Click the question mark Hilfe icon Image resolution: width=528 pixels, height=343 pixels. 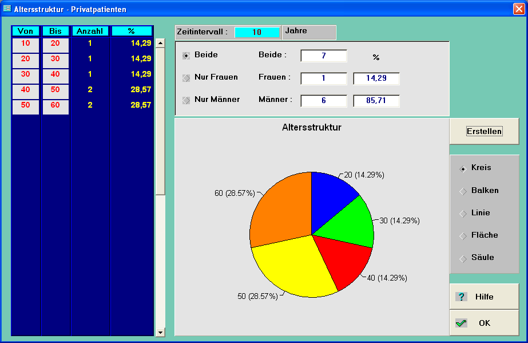tap(461, 297)
